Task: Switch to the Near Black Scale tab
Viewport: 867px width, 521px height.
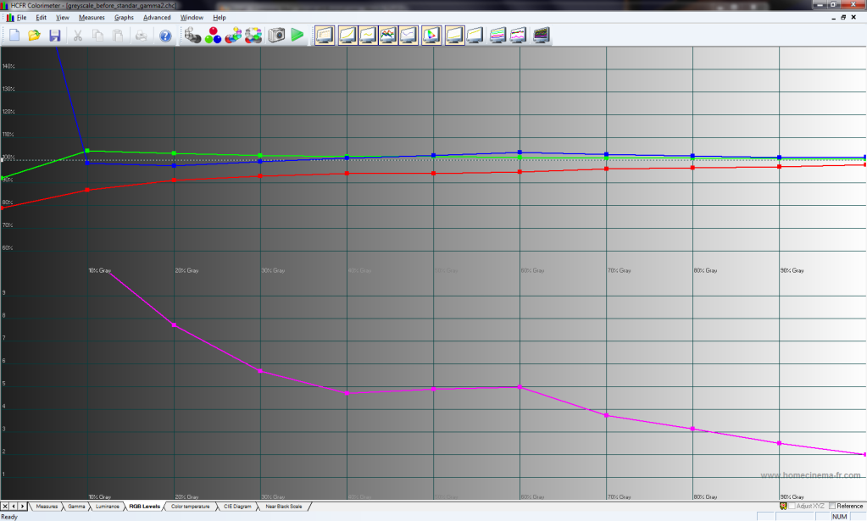Action: click(284, 506)
